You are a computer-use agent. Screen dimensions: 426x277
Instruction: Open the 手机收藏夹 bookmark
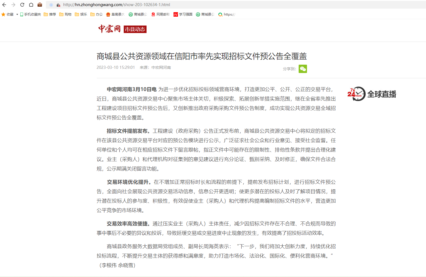coord(30,14)
